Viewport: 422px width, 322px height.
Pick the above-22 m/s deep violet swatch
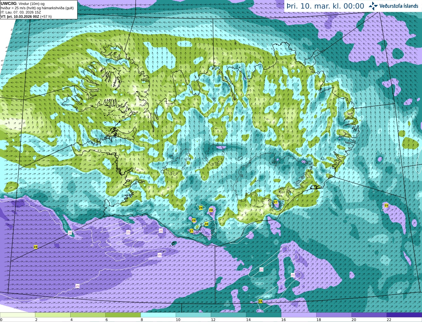tap(404, 315)
